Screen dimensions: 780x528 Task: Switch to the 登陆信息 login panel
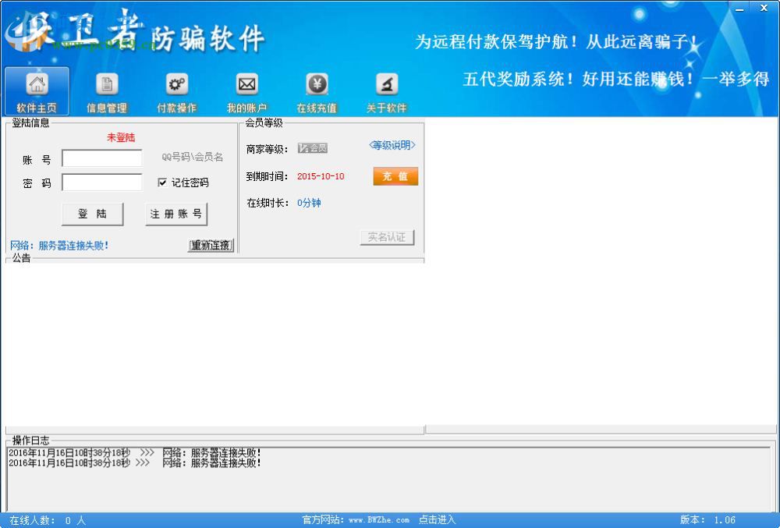point(30,122)
